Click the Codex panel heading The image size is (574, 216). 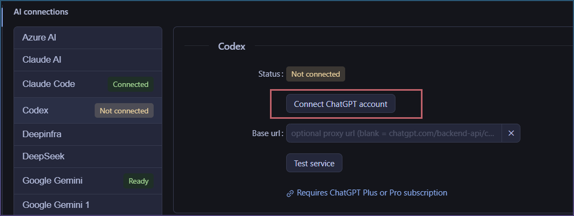[232, 46]
